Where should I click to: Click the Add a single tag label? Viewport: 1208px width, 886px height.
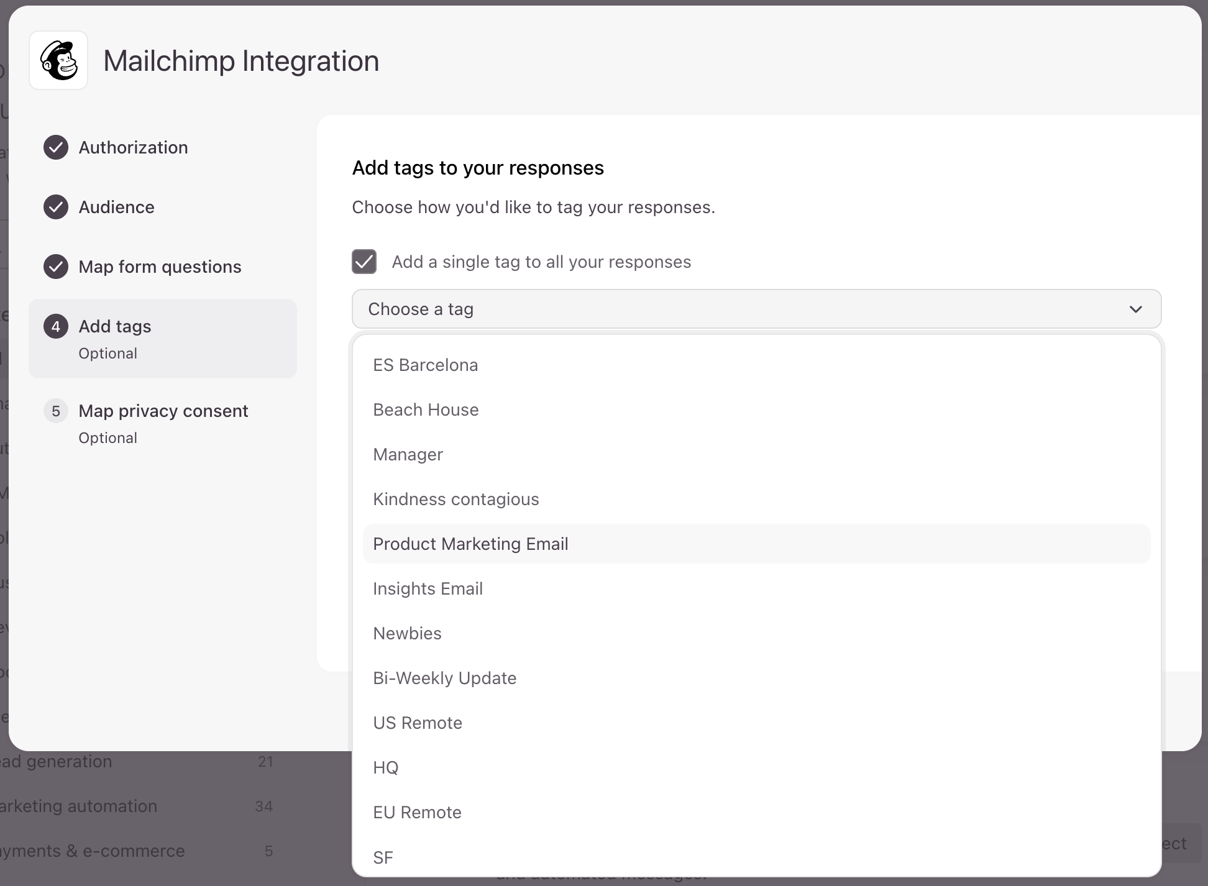pos(541,262)
